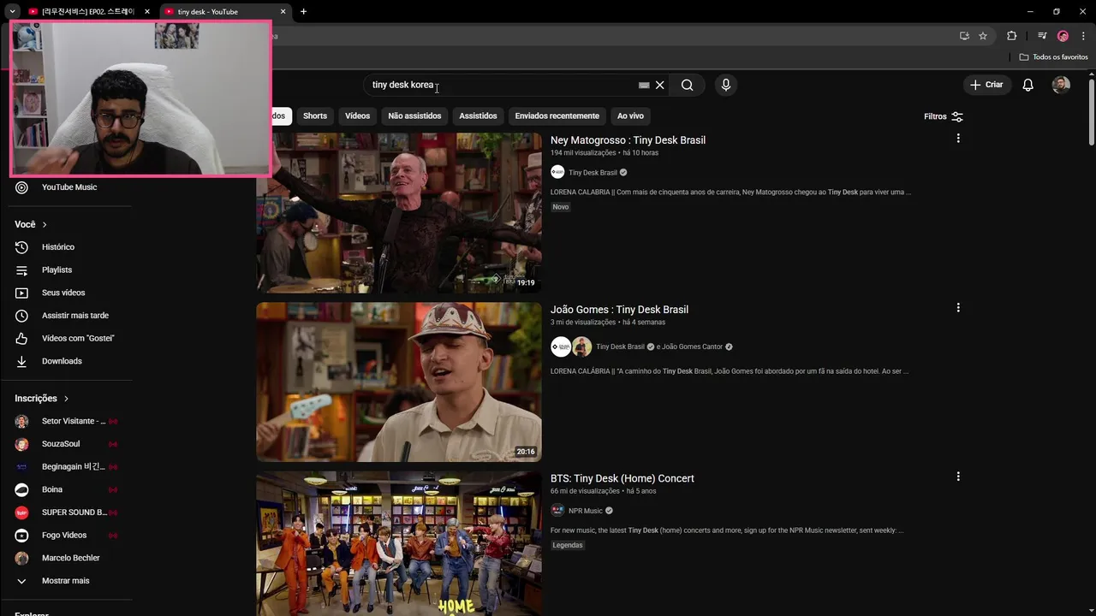Screen dimensions: 1096x616
Task: Click the magnifier search button
Action: (x=687, y=85)
